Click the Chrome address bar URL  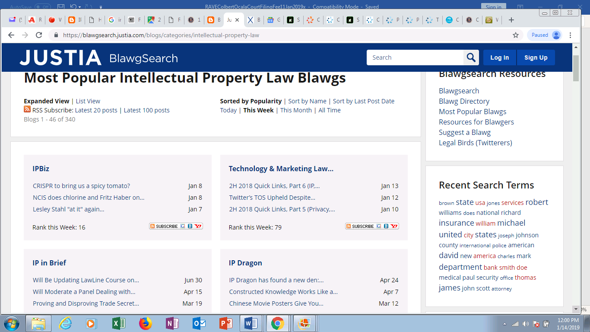tap(161, 35)
